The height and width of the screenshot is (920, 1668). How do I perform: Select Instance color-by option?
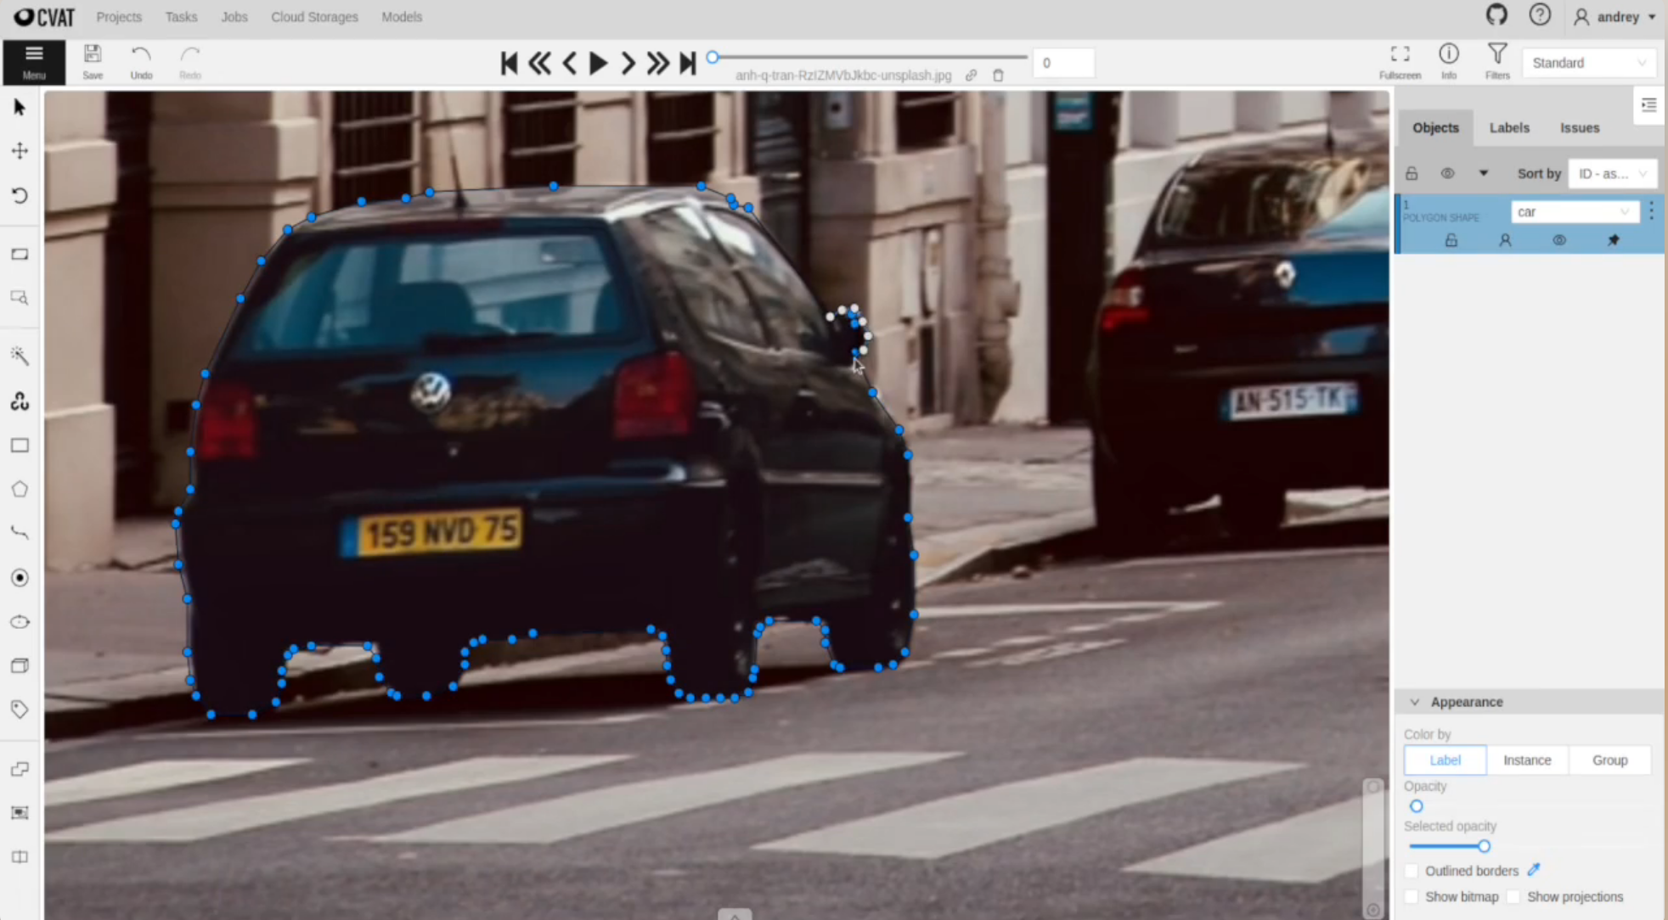click(1527, 760)
